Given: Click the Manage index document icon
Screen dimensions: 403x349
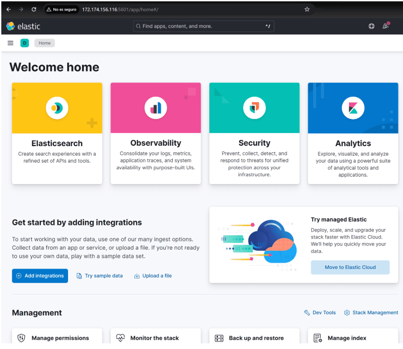Looking at the screenshot, I should [x=317, y=338].
